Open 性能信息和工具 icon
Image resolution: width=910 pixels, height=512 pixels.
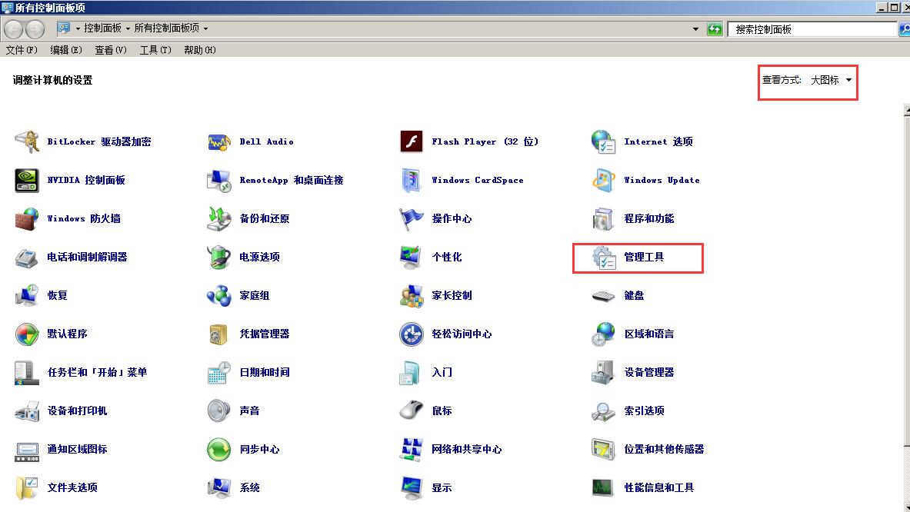point(604,487)
